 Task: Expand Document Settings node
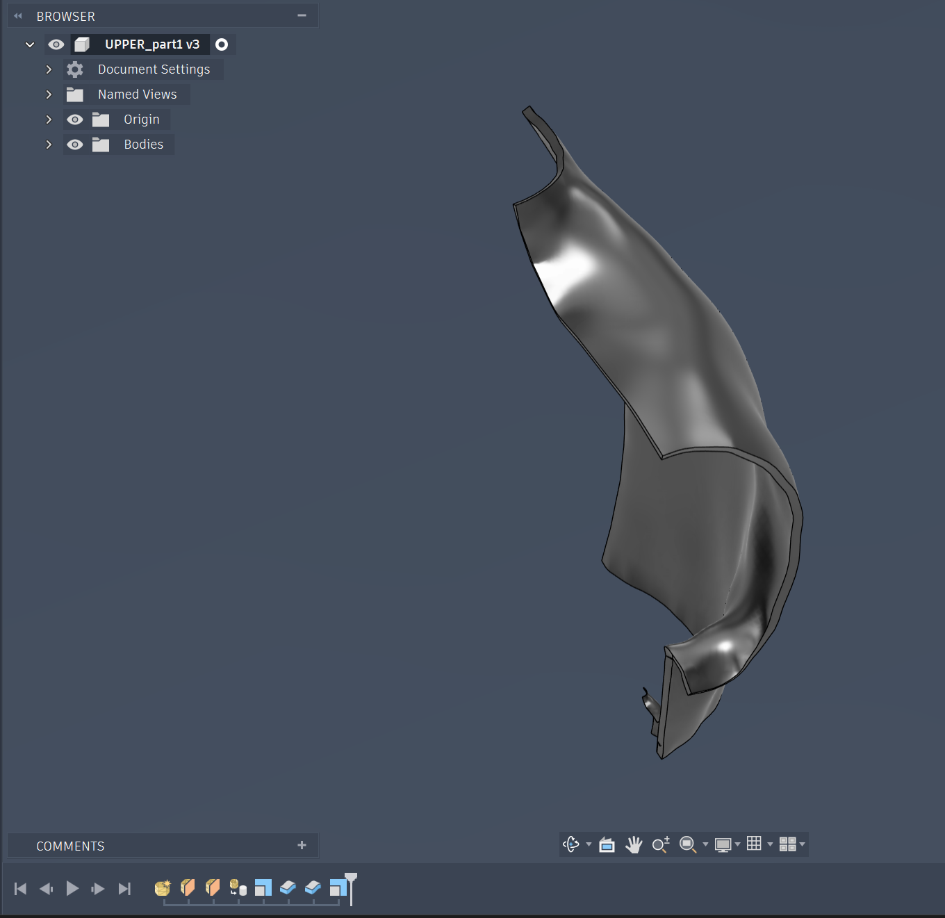49,69
